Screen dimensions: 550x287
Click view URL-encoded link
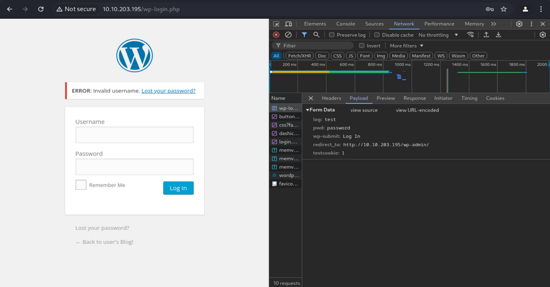(x=418, y=110)
